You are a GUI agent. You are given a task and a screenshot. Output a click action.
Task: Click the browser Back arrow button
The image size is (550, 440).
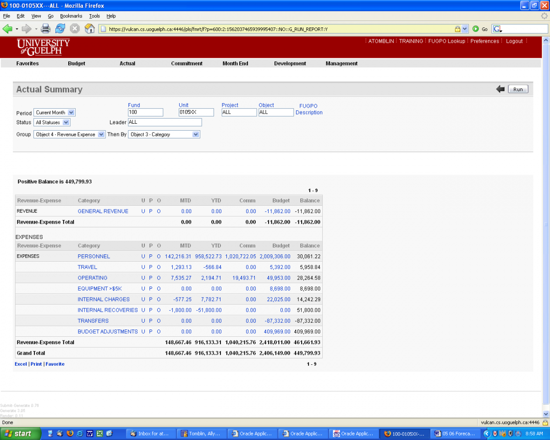click(x=7, y=29)
